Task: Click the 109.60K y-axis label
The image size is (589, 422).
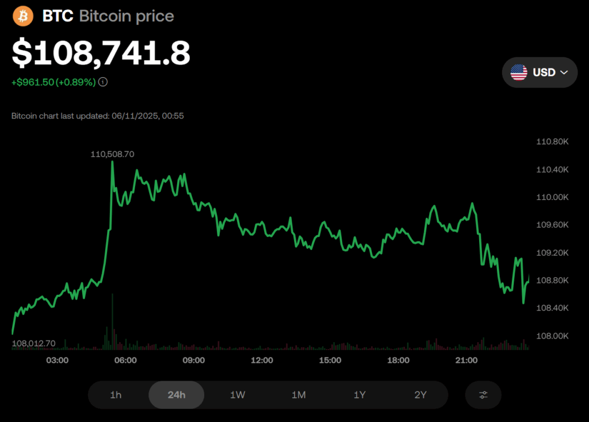Action: 552,225
